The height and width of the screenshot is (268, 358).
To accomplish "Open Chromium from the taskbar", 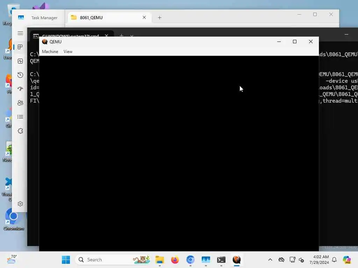I will pos(191,260).
